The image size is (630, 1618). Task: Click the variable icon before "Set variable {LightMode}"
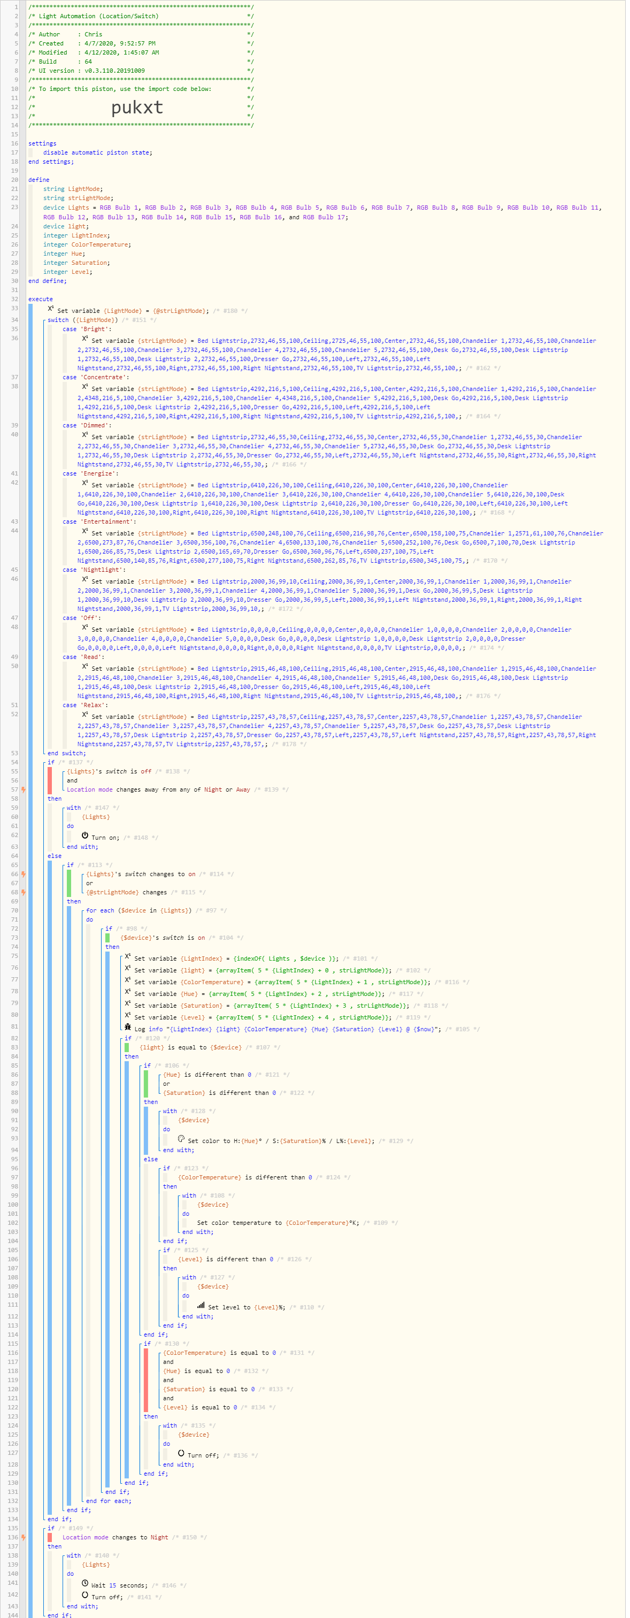(x=51, y=309)
